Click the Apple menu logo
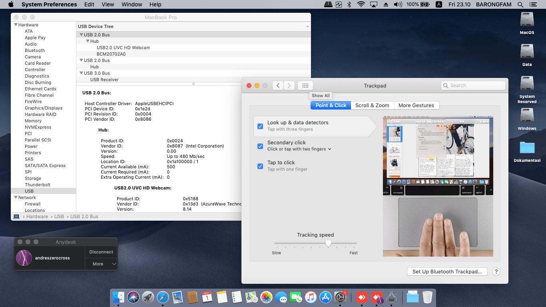Screen dimensions: 546x307 point(11,4)
